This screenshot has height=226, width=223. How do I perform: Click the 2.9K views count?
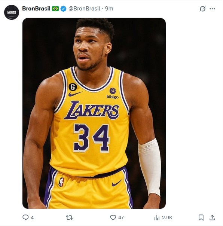coord(167,218)
